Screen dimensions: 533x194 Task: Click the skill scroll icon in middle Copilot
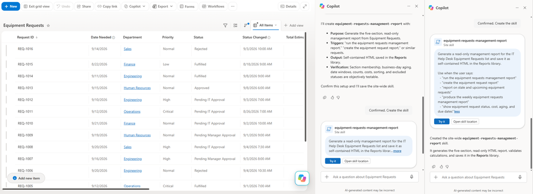tap(329, 129)
